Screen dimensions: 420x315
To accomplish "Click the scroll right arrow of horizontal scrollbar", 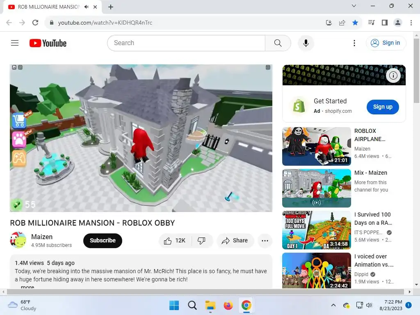I will click(x=409, y=292).
